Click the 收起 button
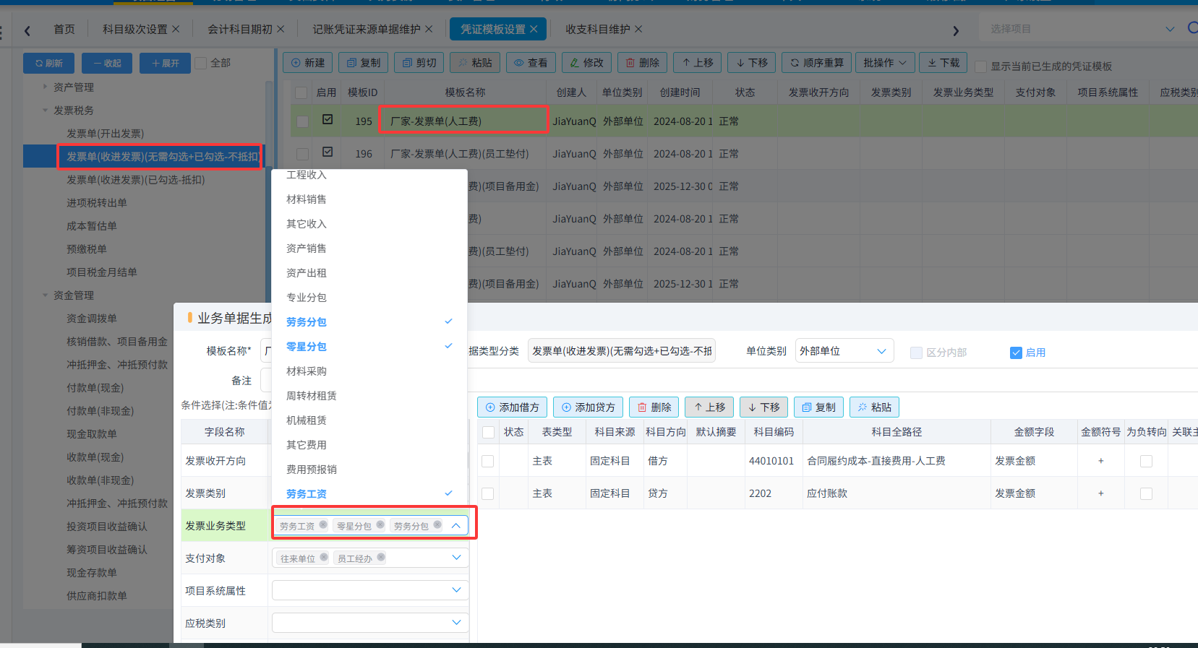The image size is (1198, 648). [107, 64]
